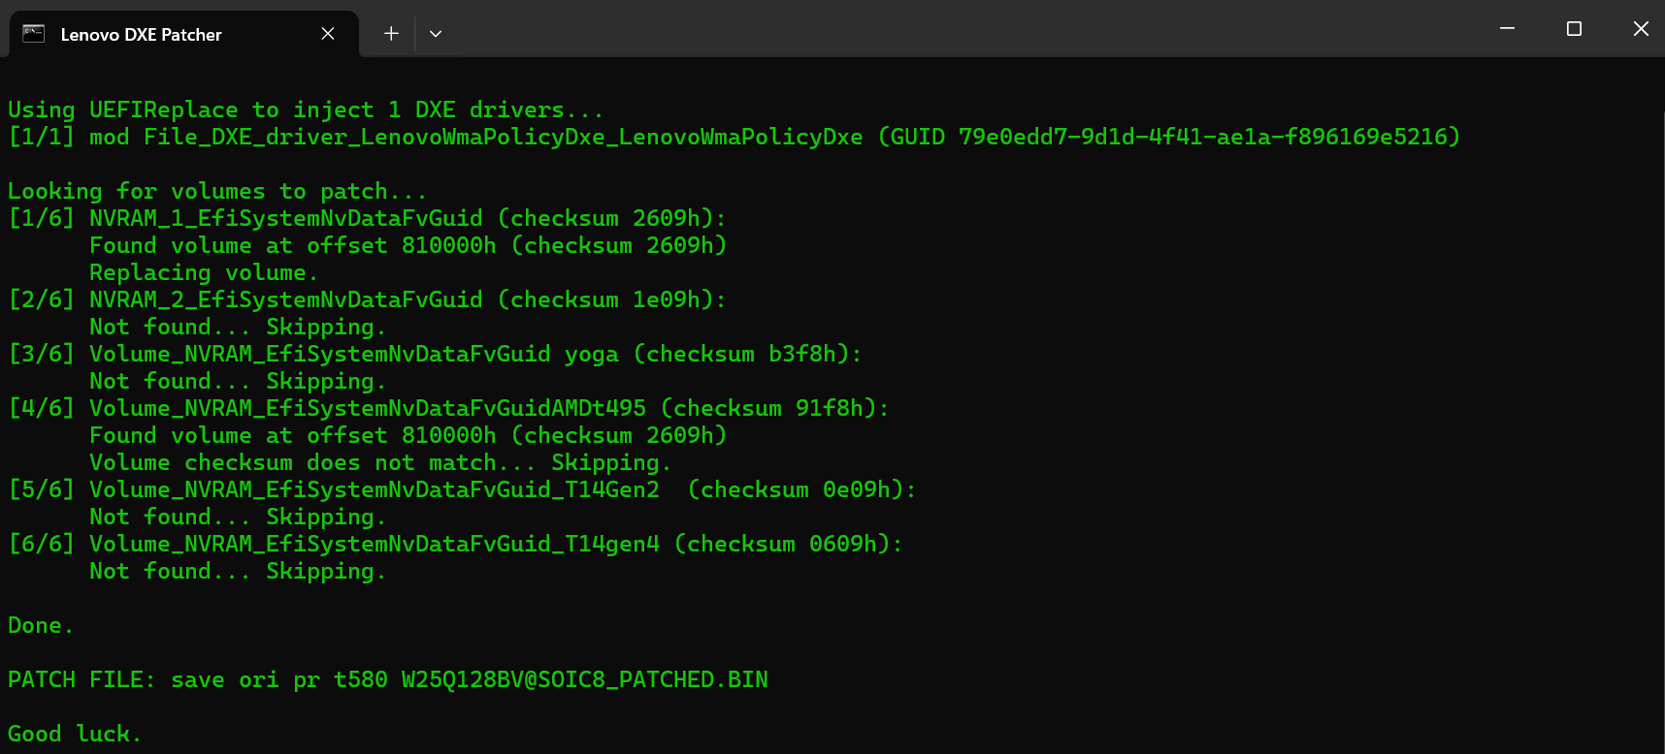Click the terminal icon in the tab
Viewport: 1665px width, 754px height.
pyautogui.click(x=34, y=34)
